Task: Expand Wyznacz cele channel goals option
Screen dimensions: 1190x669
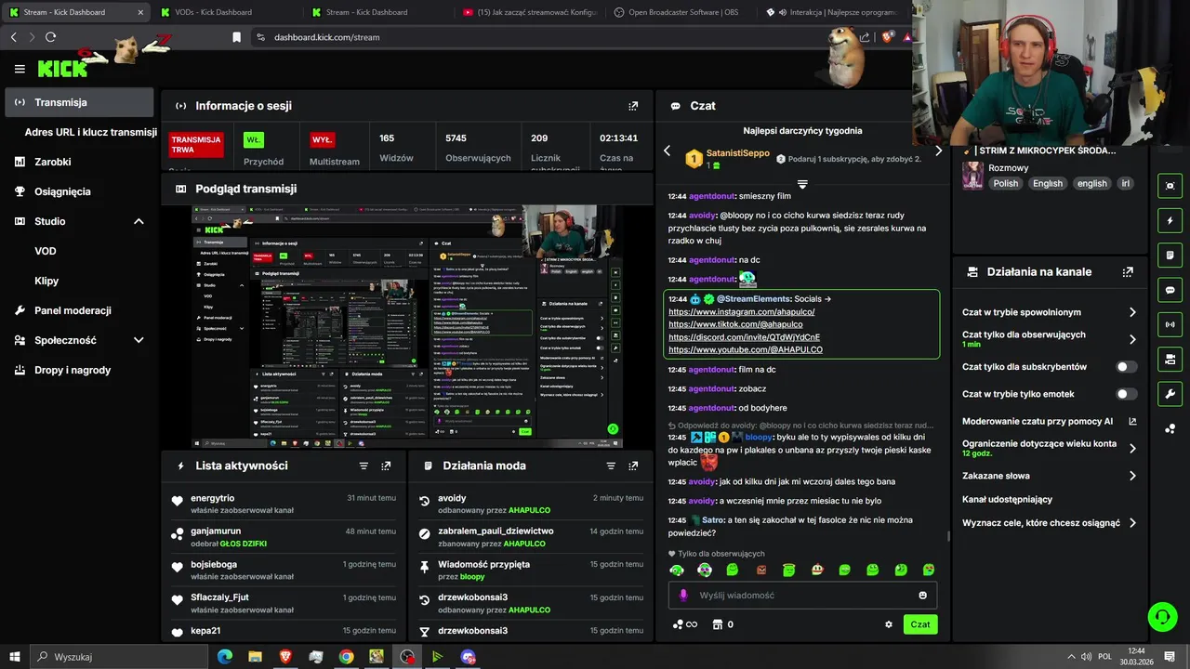Action: click(1132, 523)
